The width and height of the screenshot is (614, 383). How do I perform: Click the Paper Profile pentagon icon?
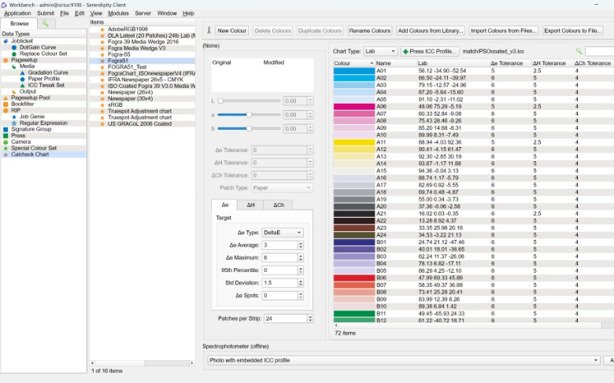(22, 79)
